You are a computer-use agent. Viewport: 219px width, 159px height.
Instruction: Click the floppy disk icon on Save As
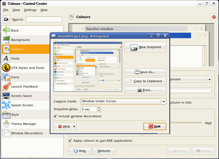click(137, 72)
